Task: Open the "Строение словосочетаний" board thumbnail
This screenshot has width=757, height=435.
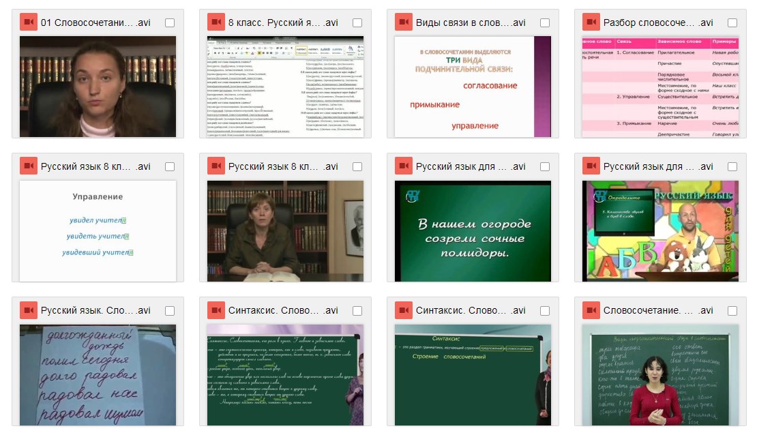Action: click(x=473, y=374)
